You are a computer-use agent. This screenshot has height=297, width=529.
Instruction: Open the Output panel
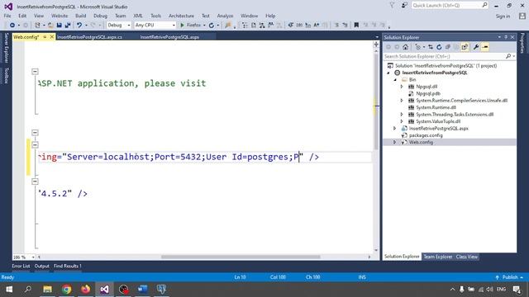tap(42, 266)
